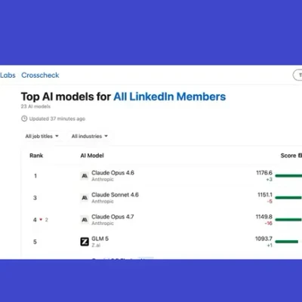Image resolution: width=302 pixels, height=302 pixels.
Task: Expand the All industries filter
Action: 90,136
